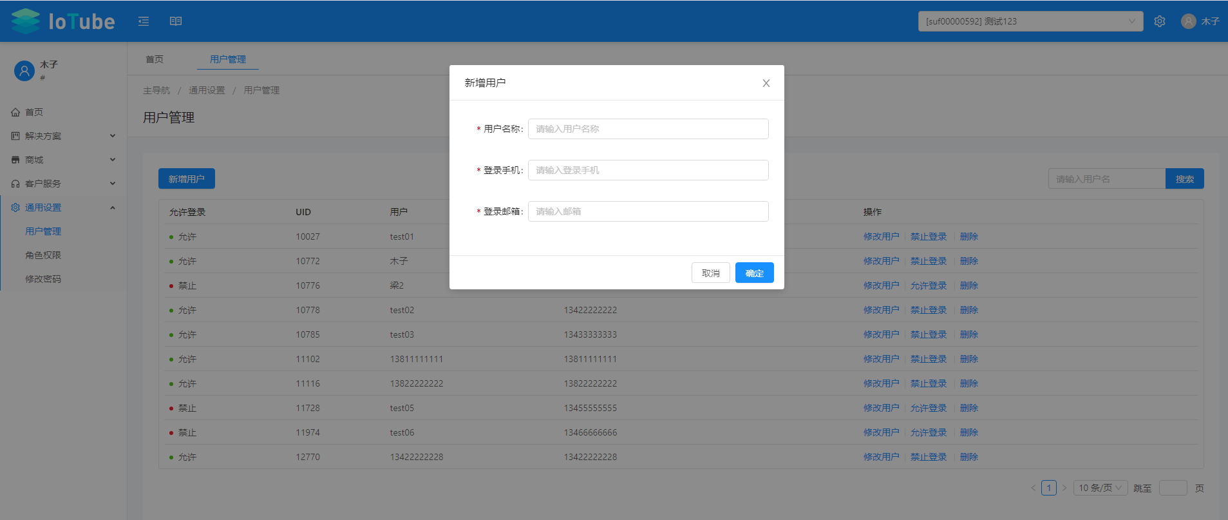The height and width of the screenshot is (520, 1228).
Task: Collapse sidebar with the menu fold icon
Action: pos(144,21)
